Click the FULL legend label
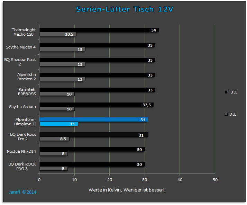247x205 pixels. pos(232,92)
